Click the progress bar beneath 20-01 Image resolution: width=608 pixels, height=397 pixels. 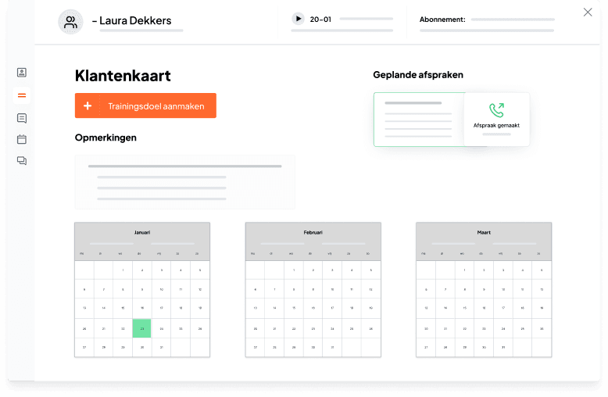pos(343,30)
